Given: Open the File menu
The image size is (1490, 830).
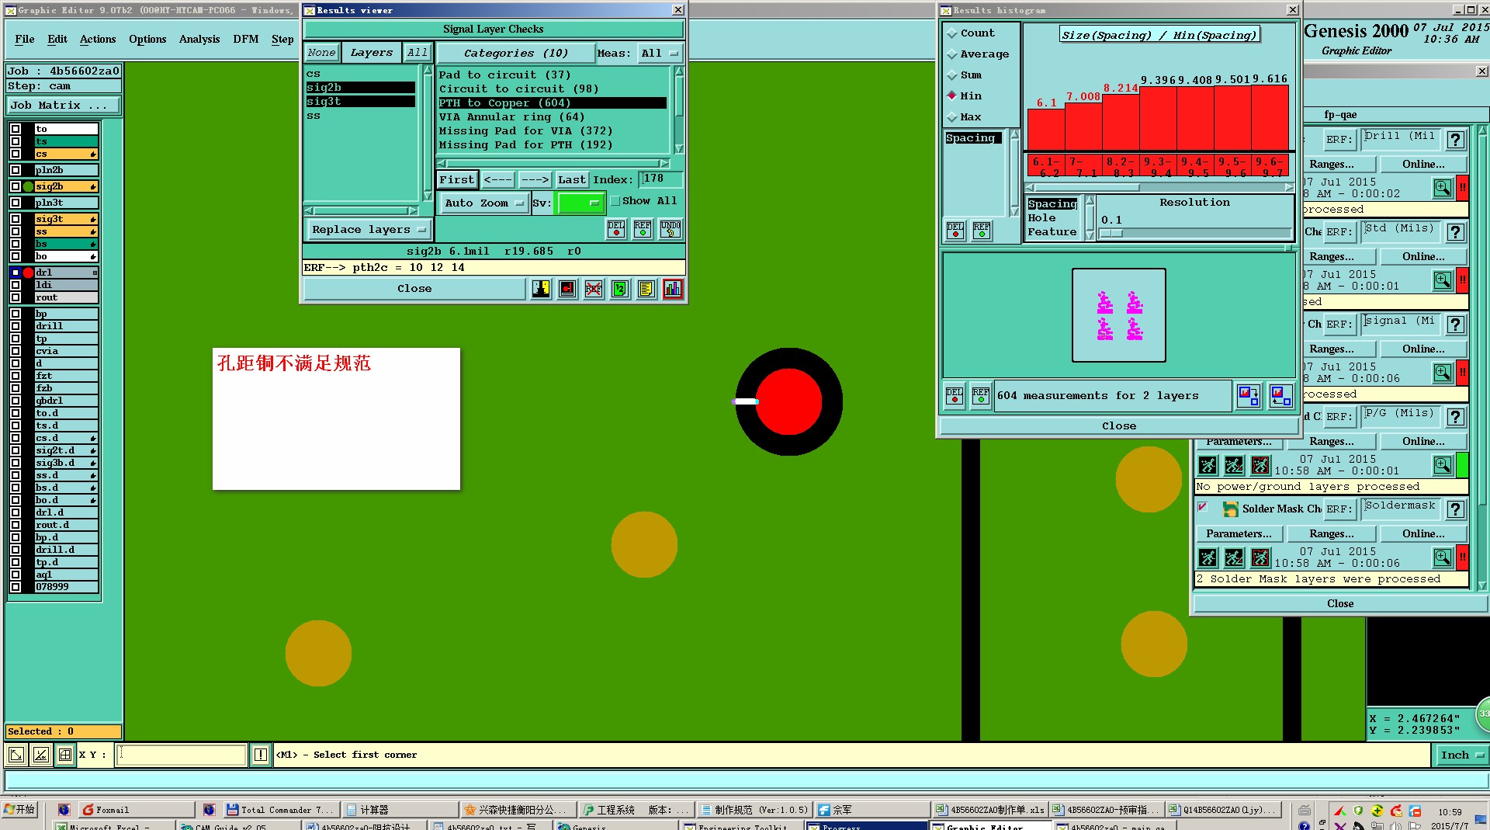Looking at the screenshot, I should (25, 39).
